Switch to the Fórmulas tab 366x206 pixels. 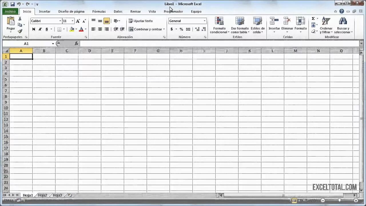[99, 11]
